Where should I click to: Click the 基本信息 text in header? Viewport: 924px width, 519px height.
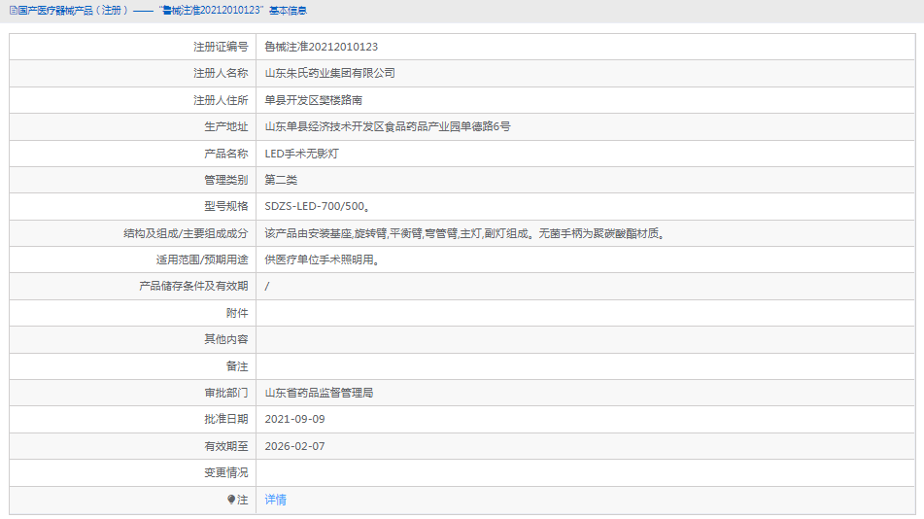(x=289, y=11)
